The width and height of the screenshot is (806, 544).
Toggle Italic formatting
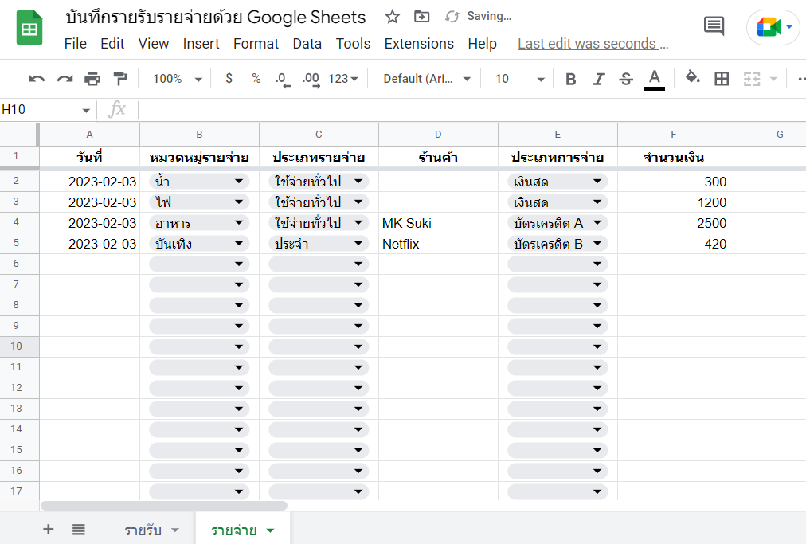point(599,79)
